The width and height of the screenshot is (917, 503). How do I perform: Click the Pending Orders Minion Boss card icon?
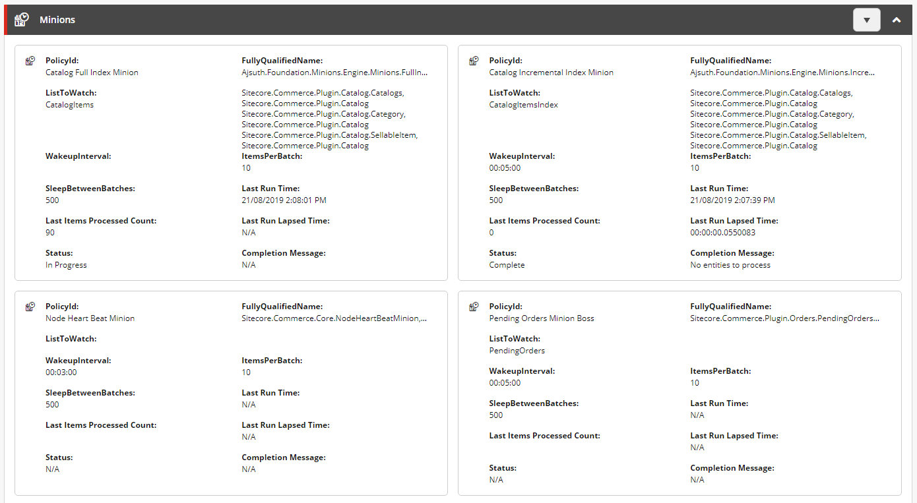pos(474,307)
